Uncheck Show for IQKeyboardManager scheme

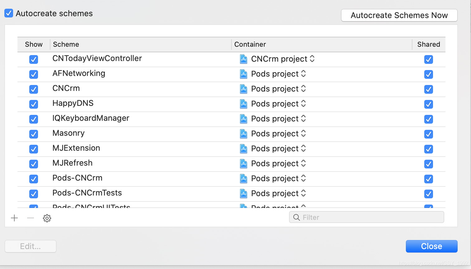pos(34,119)
